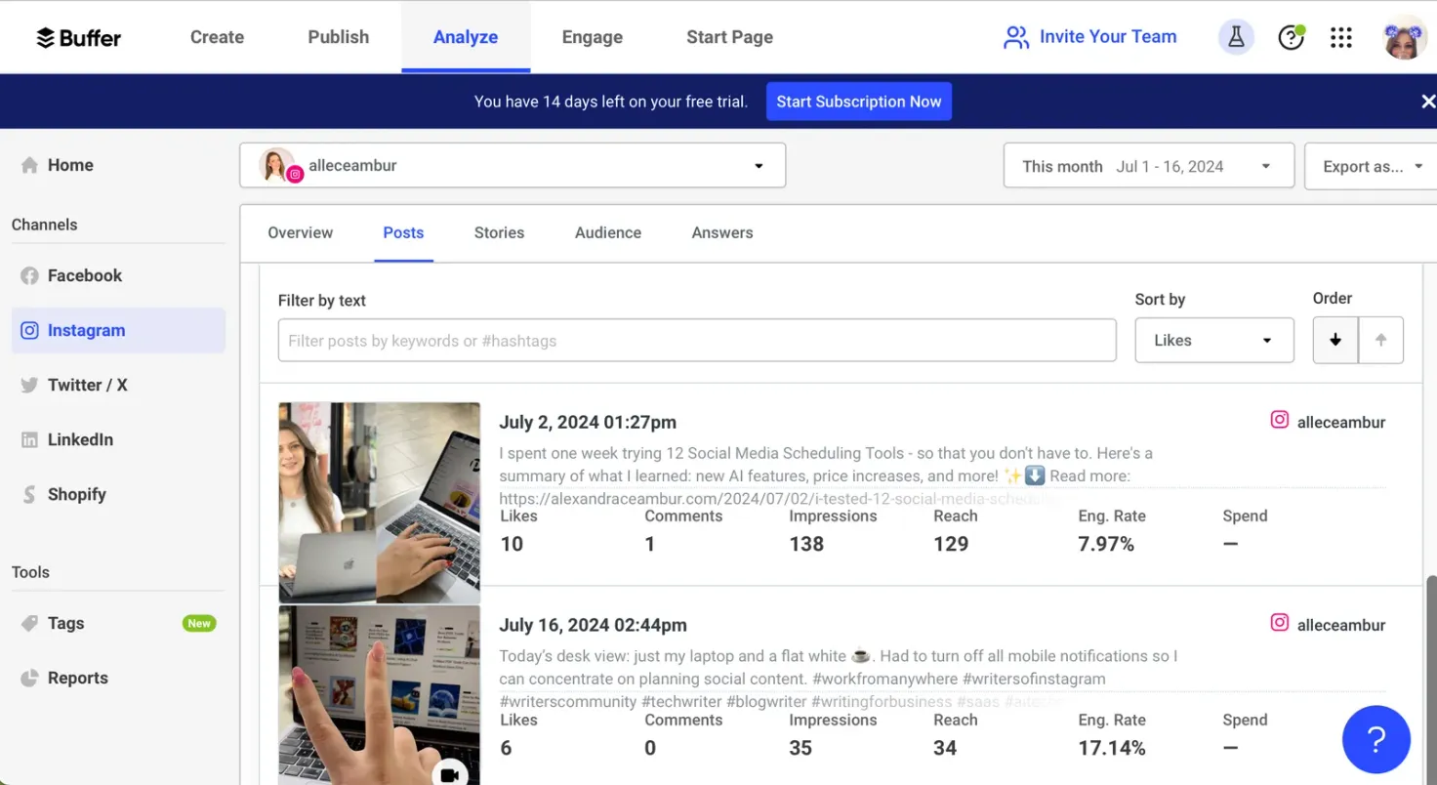Click Instagram icon on July 2 post
This screenshot has width=1437, height=785.
[1279, 420]
